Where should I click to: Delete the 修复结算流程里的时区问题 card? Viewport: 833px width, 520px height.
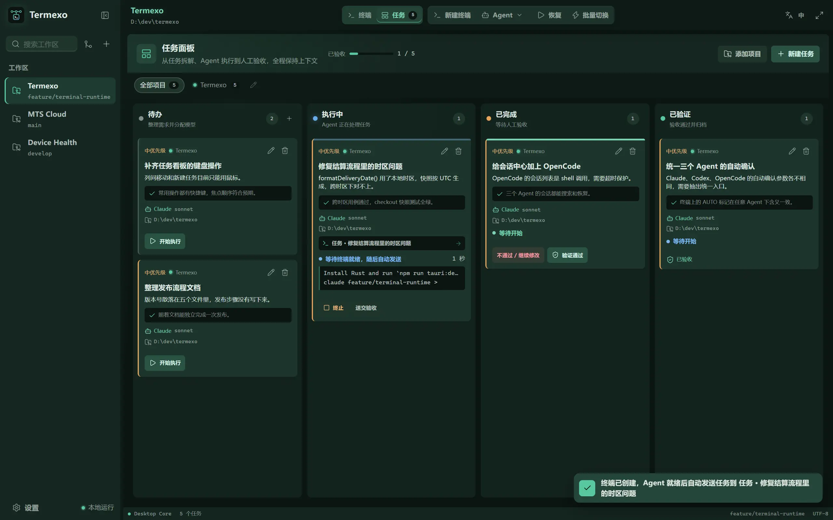[x=458, y=151]
